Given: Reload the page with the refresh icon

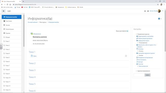Looking at the screenshot, I should coord(8,4).
